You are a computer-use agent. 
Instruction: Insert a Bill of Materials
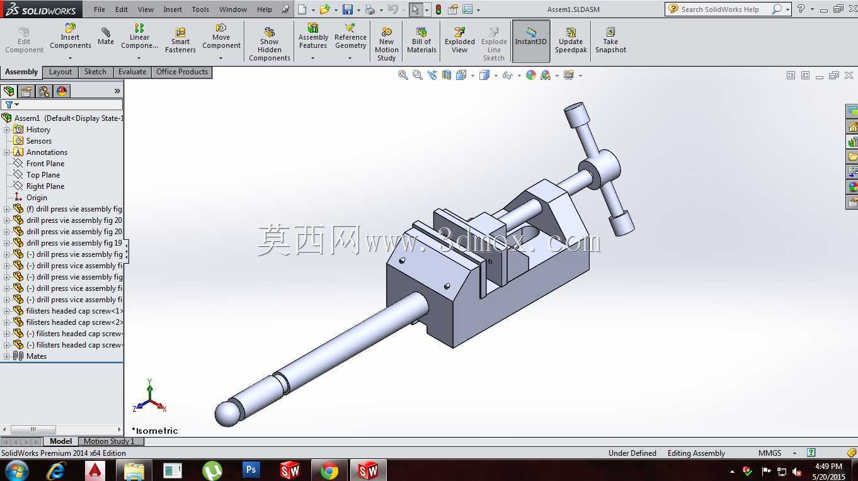click(x=421, y=40)
